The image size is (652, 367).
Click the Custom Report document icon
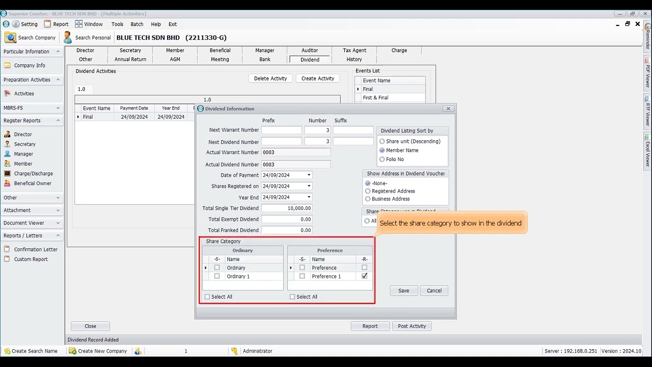[x=8, y=259]
